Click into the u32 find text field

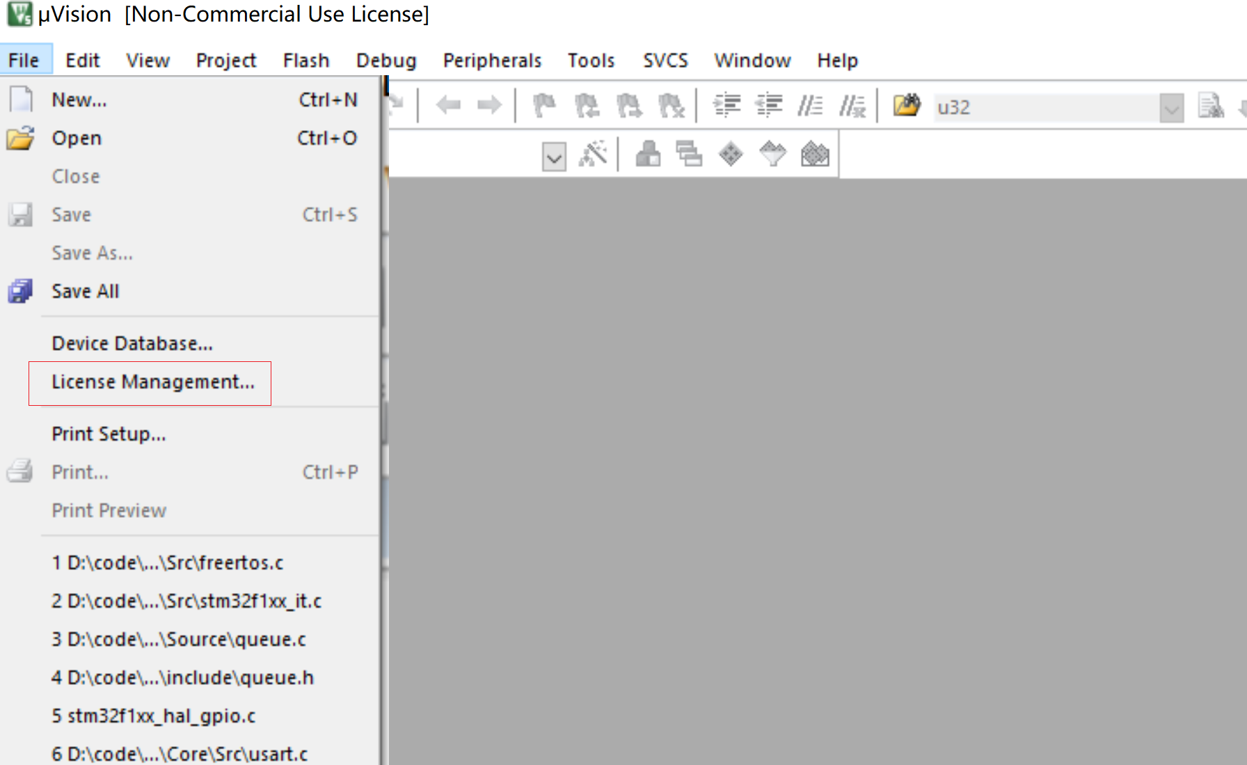click(x=1046, y=108)
